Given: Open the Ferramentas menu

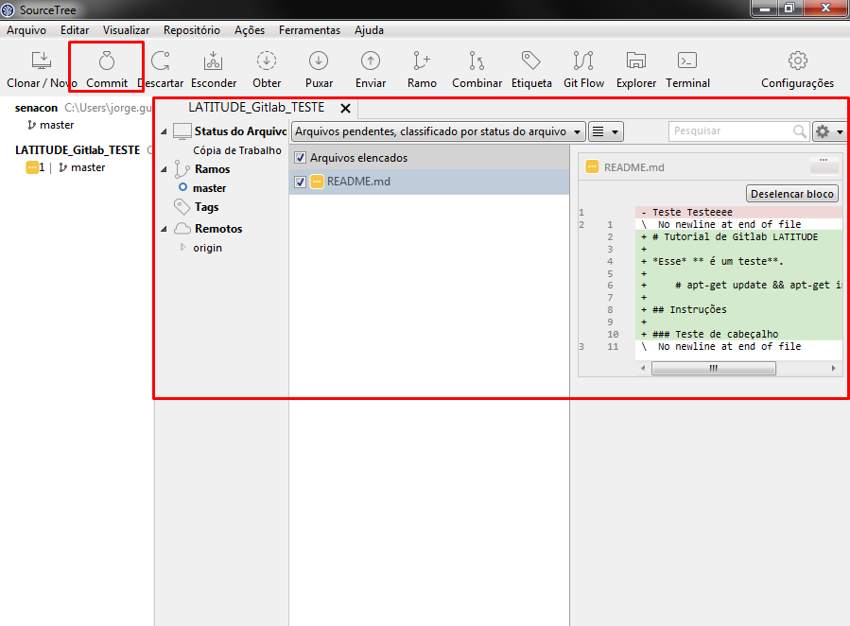Looking at the screenshot, I should pos(309,30).
